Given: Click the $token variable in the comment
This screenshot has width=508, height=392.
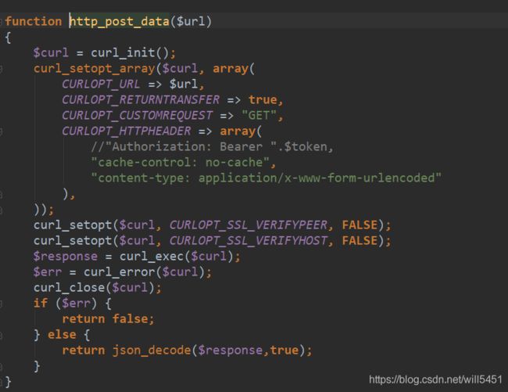Looking at the screenshot, I should click(x=306, y=146).
